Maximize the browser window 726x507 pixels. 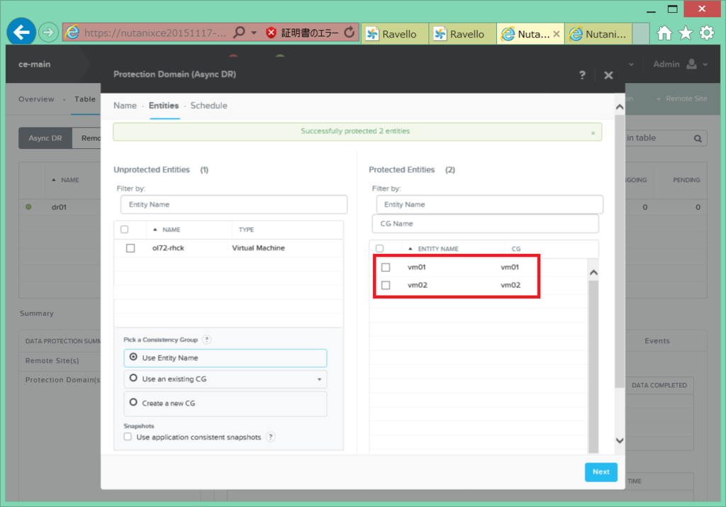tap(672, 9)
